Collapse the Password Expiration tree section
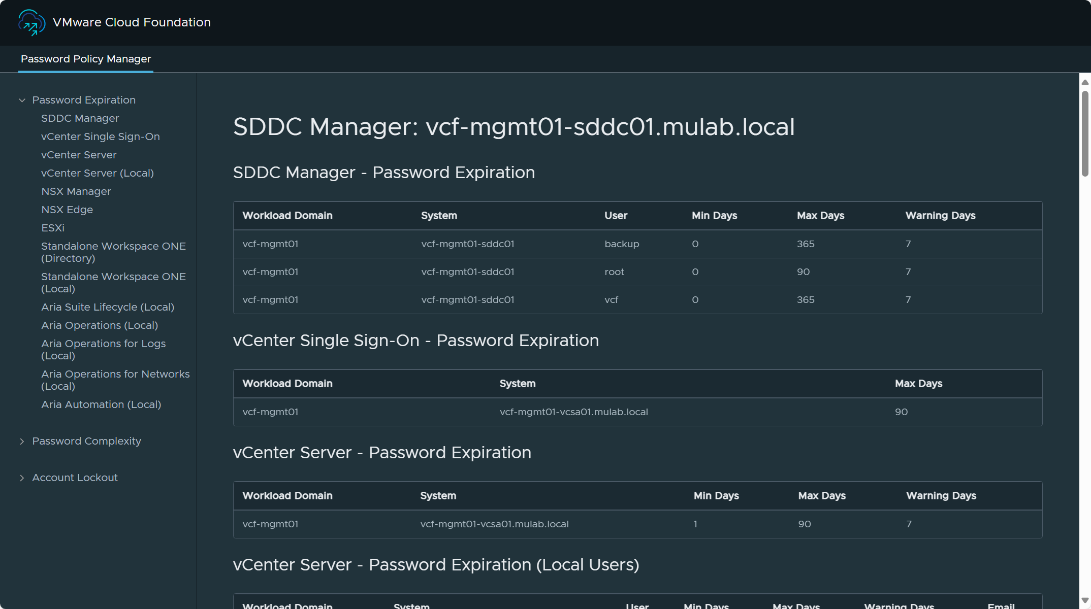Viewport: 1091px width, 609px height. tap(22, 100)
